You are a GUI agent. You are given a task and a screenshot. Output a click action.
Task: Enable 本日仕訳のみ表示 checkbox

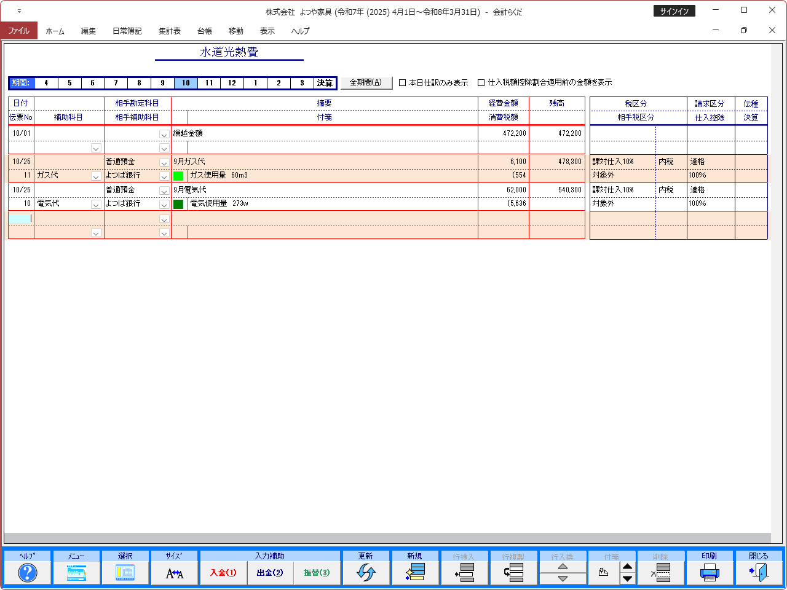(x=403, y=83)
